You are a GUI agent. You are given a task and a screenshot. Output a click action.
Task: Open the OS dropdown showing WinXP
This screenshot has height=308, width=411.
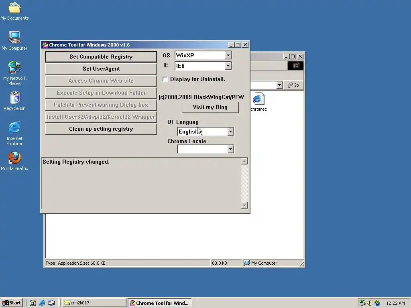[x=228, y=55]
